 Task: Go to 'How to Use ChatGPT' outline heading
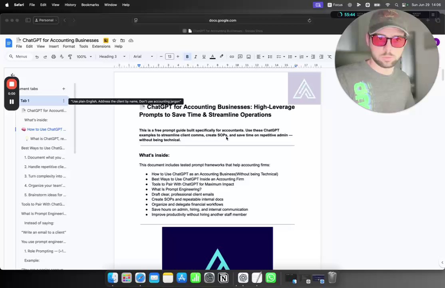tap(44, 129)
